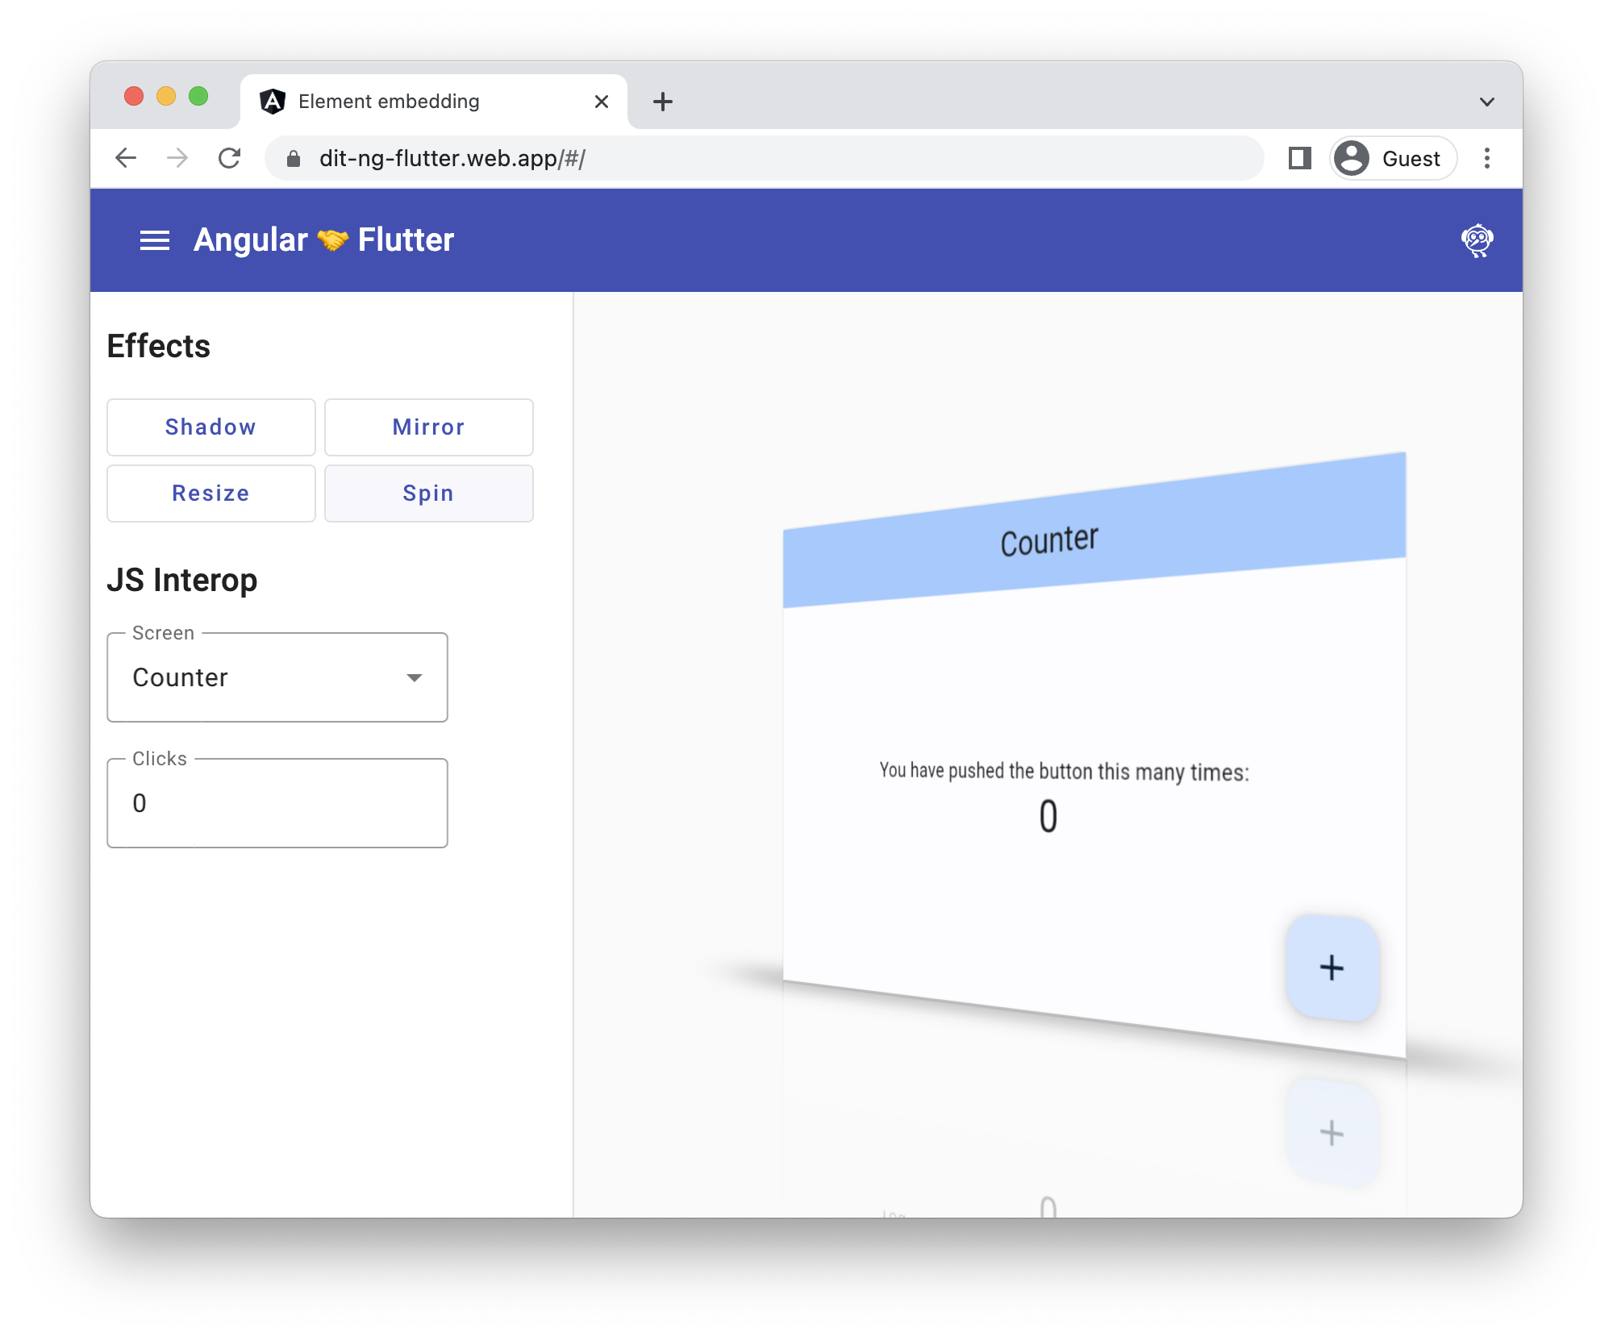Screen dimensions: 1613x1337
Task: Click the green maximize window button
Action: [198, 97]
